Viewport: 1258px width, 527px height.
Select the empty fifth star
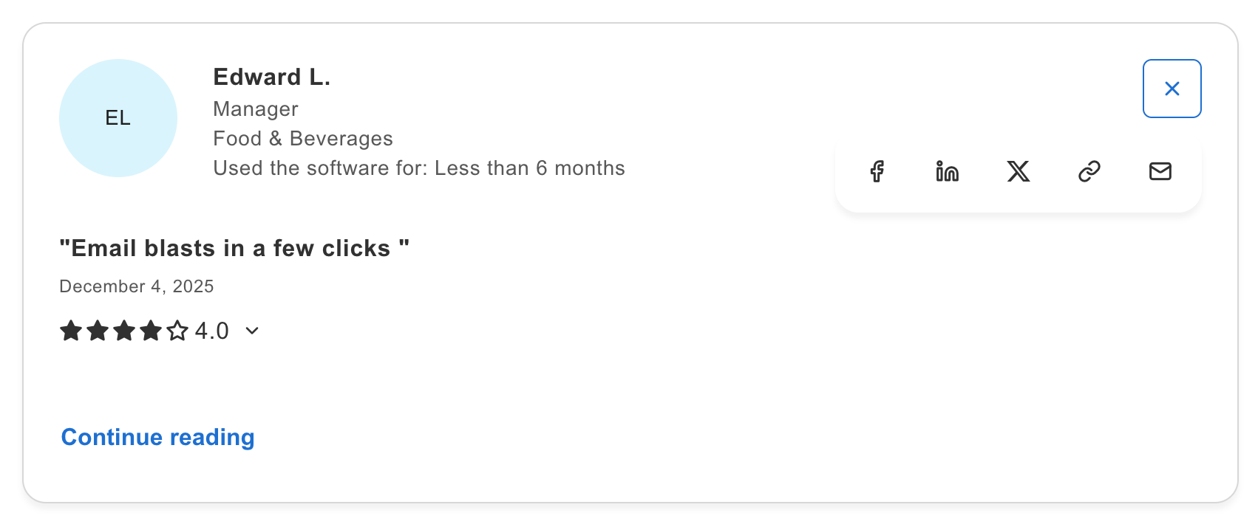coord(177,331)
